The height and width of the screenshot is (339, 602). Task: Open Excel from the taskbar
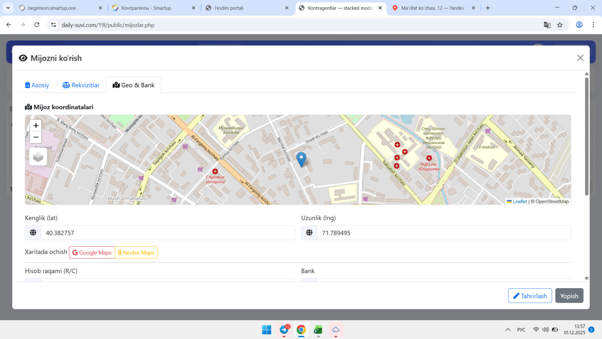click(x=318, y=330)
